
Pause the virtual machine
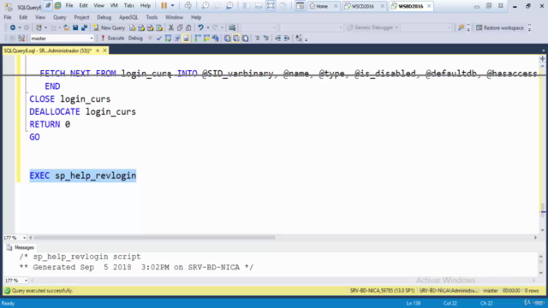click(x=164, y=6)
